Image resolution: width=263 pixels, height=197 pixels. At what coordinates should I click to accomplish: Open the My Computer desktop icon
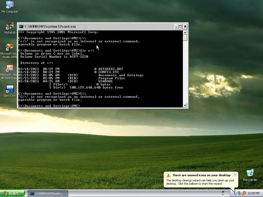[x=10, y=7]
